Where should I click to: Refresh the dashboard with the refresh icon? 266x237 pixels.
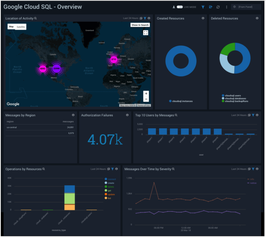click(218, 7)
